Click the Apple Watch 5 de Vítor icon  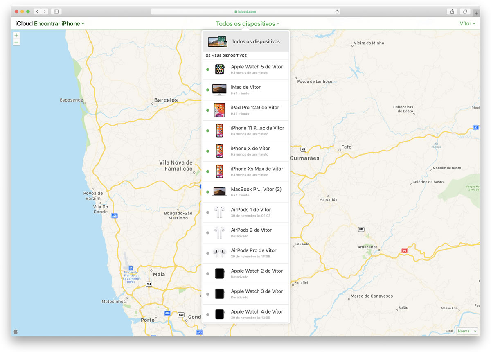click(x=220, y=69)
